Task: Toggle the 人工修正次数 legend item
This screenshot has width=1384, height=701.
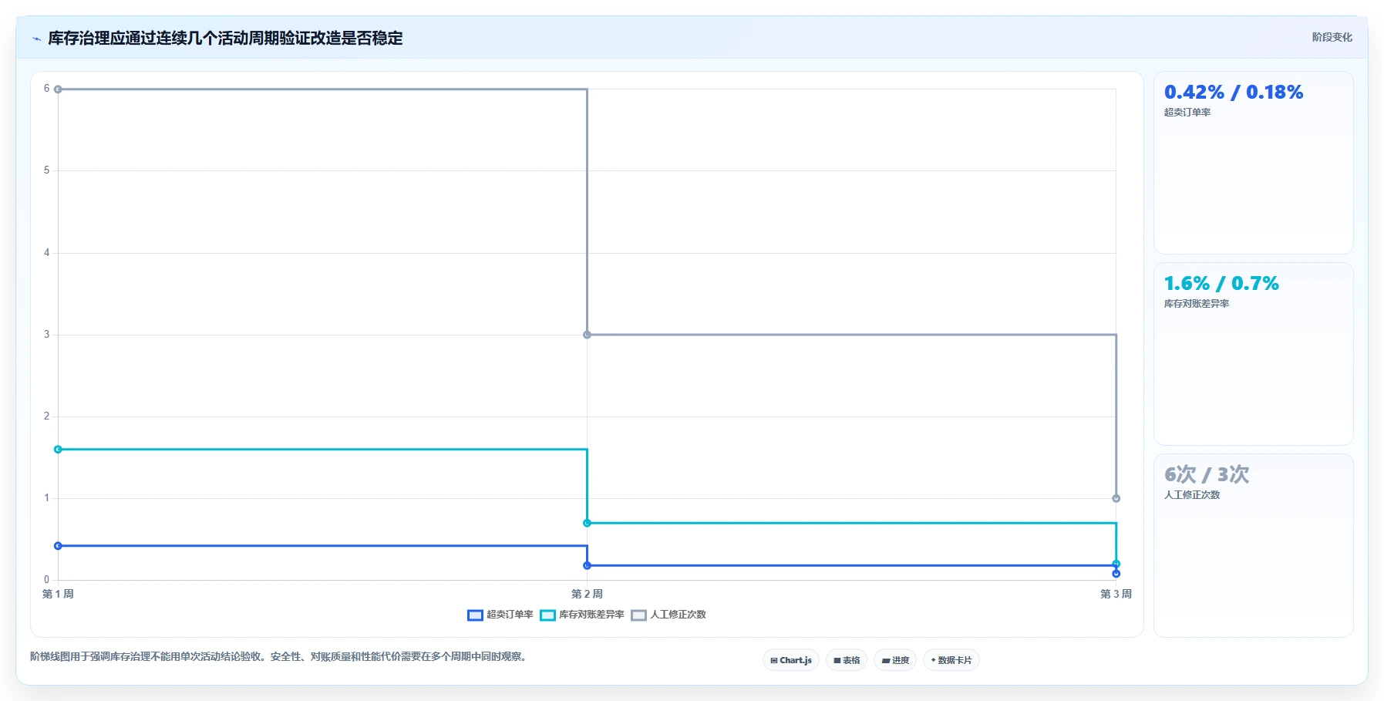Action: tap(668, 615)
